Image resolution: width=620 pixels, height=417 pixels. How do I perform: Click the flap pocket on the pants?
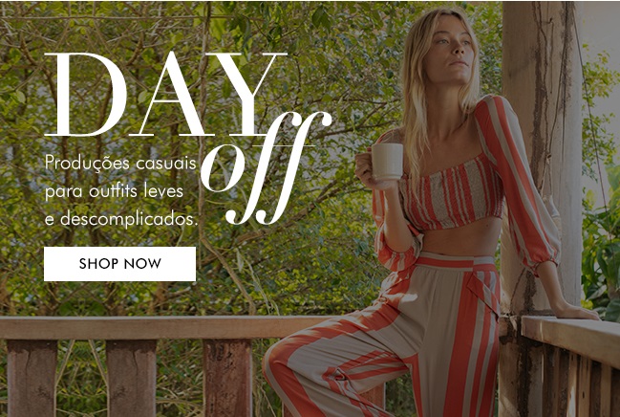[x=482, y=293]
